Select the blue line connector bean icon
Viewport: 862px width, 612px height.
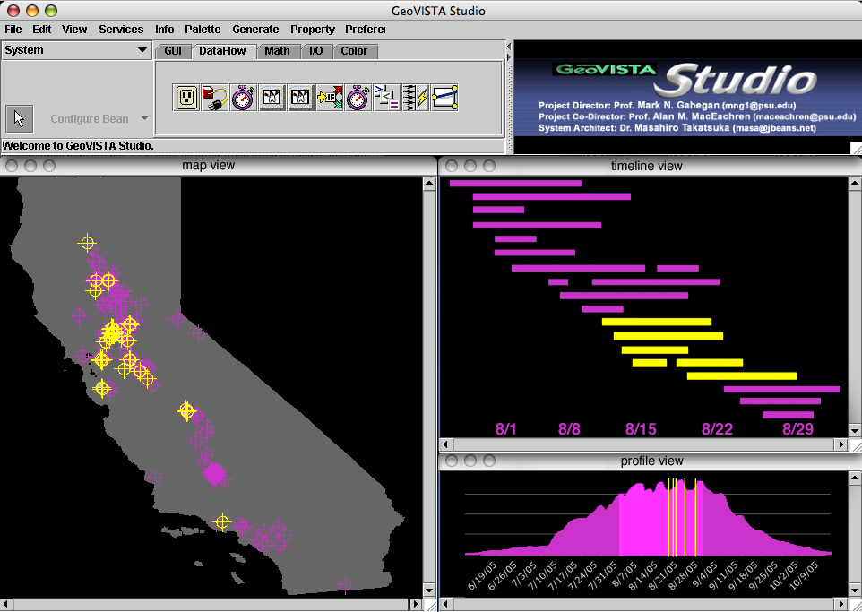coord(444,98)
